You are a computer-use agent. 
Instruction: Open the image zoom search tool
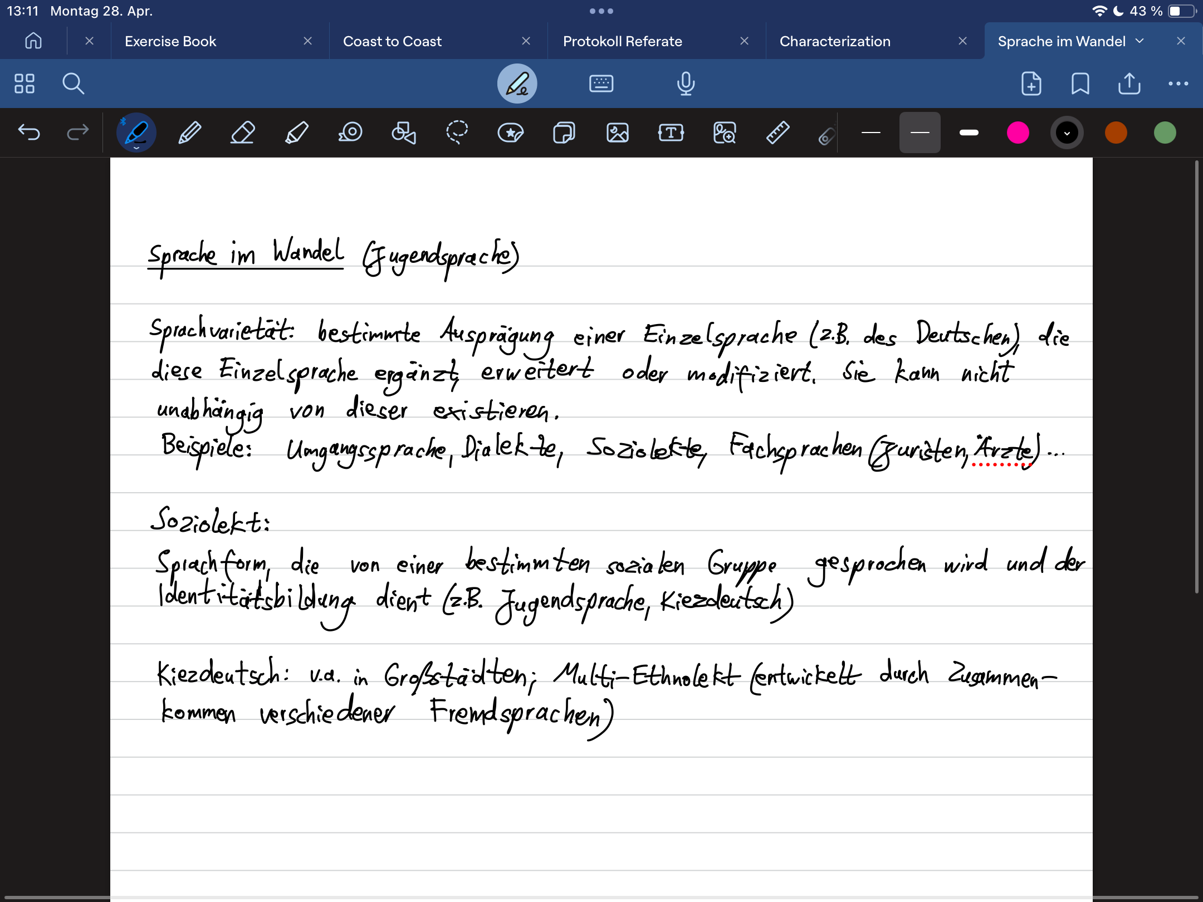pyautogui.click(x=725, y=133)
